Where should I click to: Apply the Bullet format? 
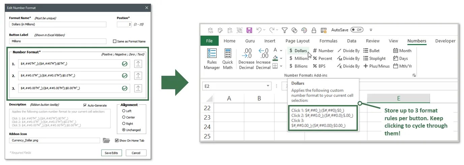[x=371, y=51]
